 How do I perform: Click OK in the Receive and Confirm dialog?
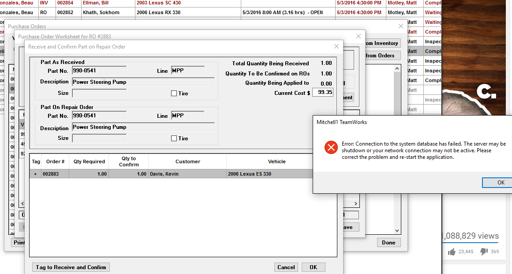coord(314,267)
